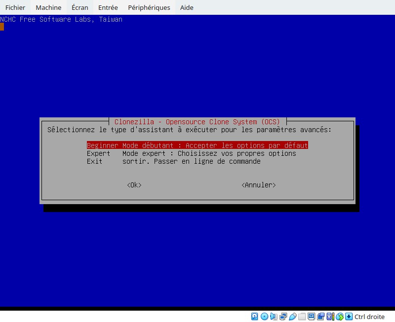Click the mouse integration icon
The height and width of the screenshot is (322, 395).
[x=340, y=317]
